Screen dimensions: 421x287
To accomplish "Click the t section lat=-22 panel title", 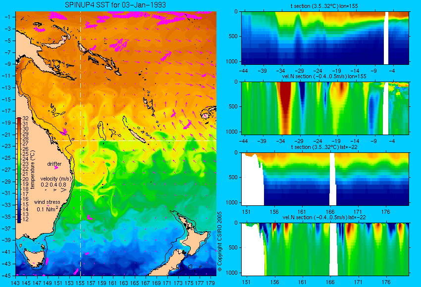I will pos(324,147).
